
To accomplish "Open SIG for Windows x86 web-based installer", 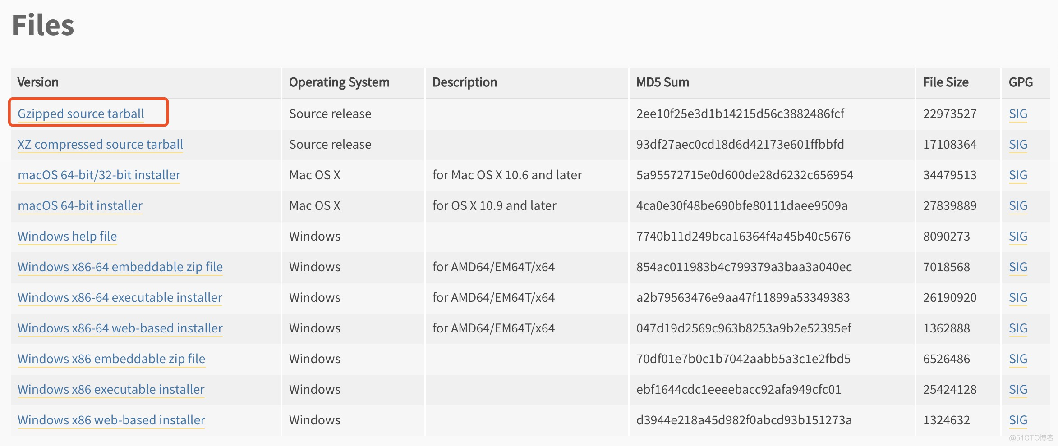I will click(1018, 420).
